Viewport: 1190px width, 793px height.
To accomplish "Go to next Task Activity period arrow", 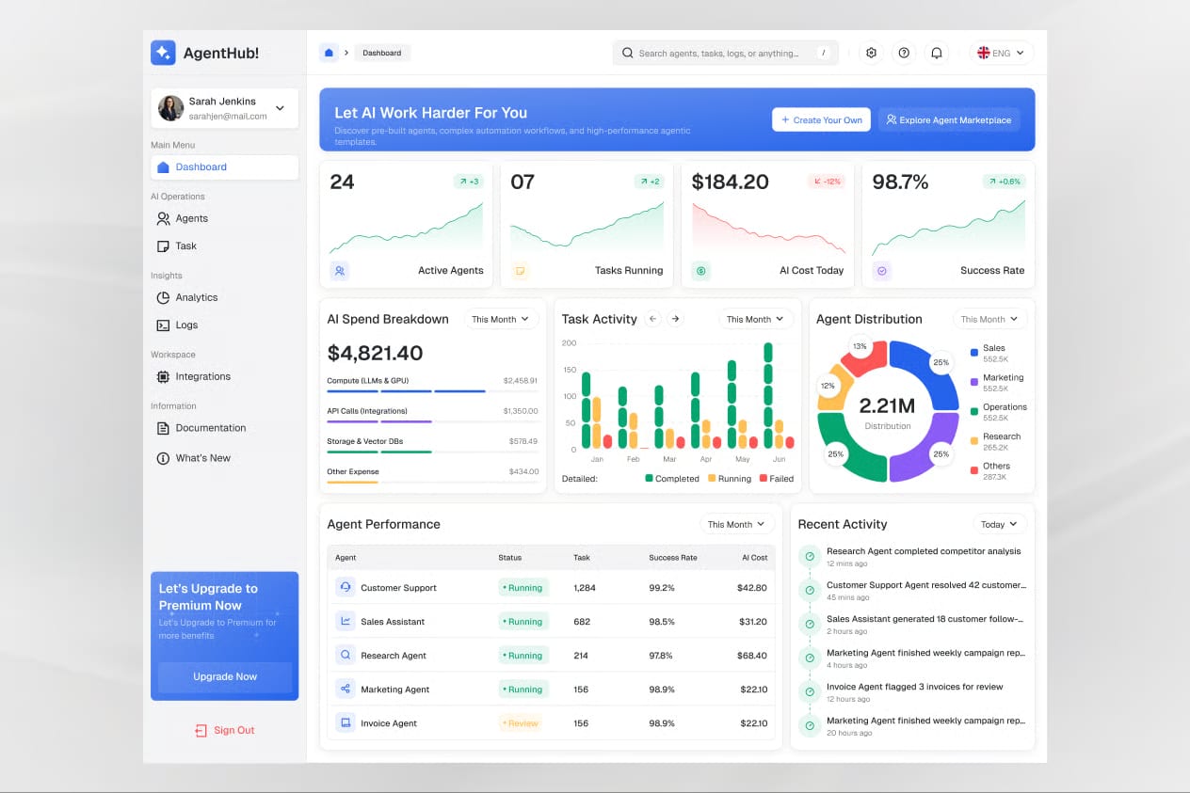I will point(675,319).
